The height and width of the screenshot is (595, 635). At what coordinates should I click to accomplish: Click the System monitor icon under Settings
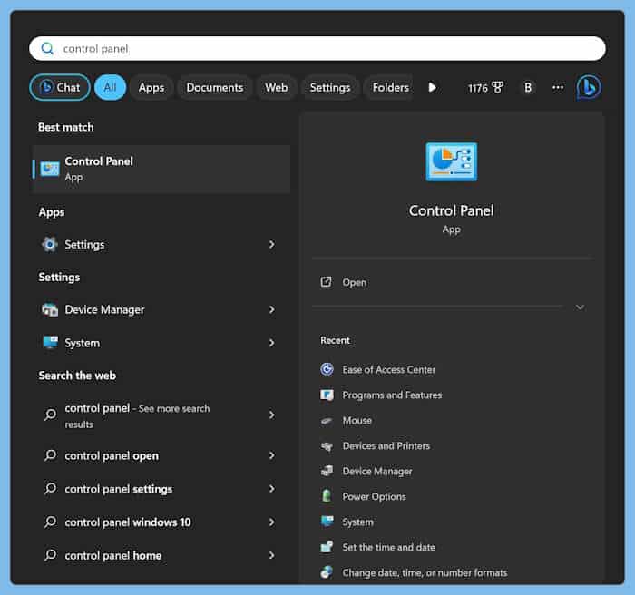[50, 342]
